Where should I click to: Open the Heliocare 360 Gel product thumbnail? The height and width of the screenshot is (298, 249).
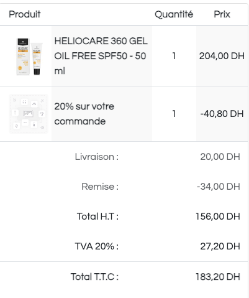point(29,56)
